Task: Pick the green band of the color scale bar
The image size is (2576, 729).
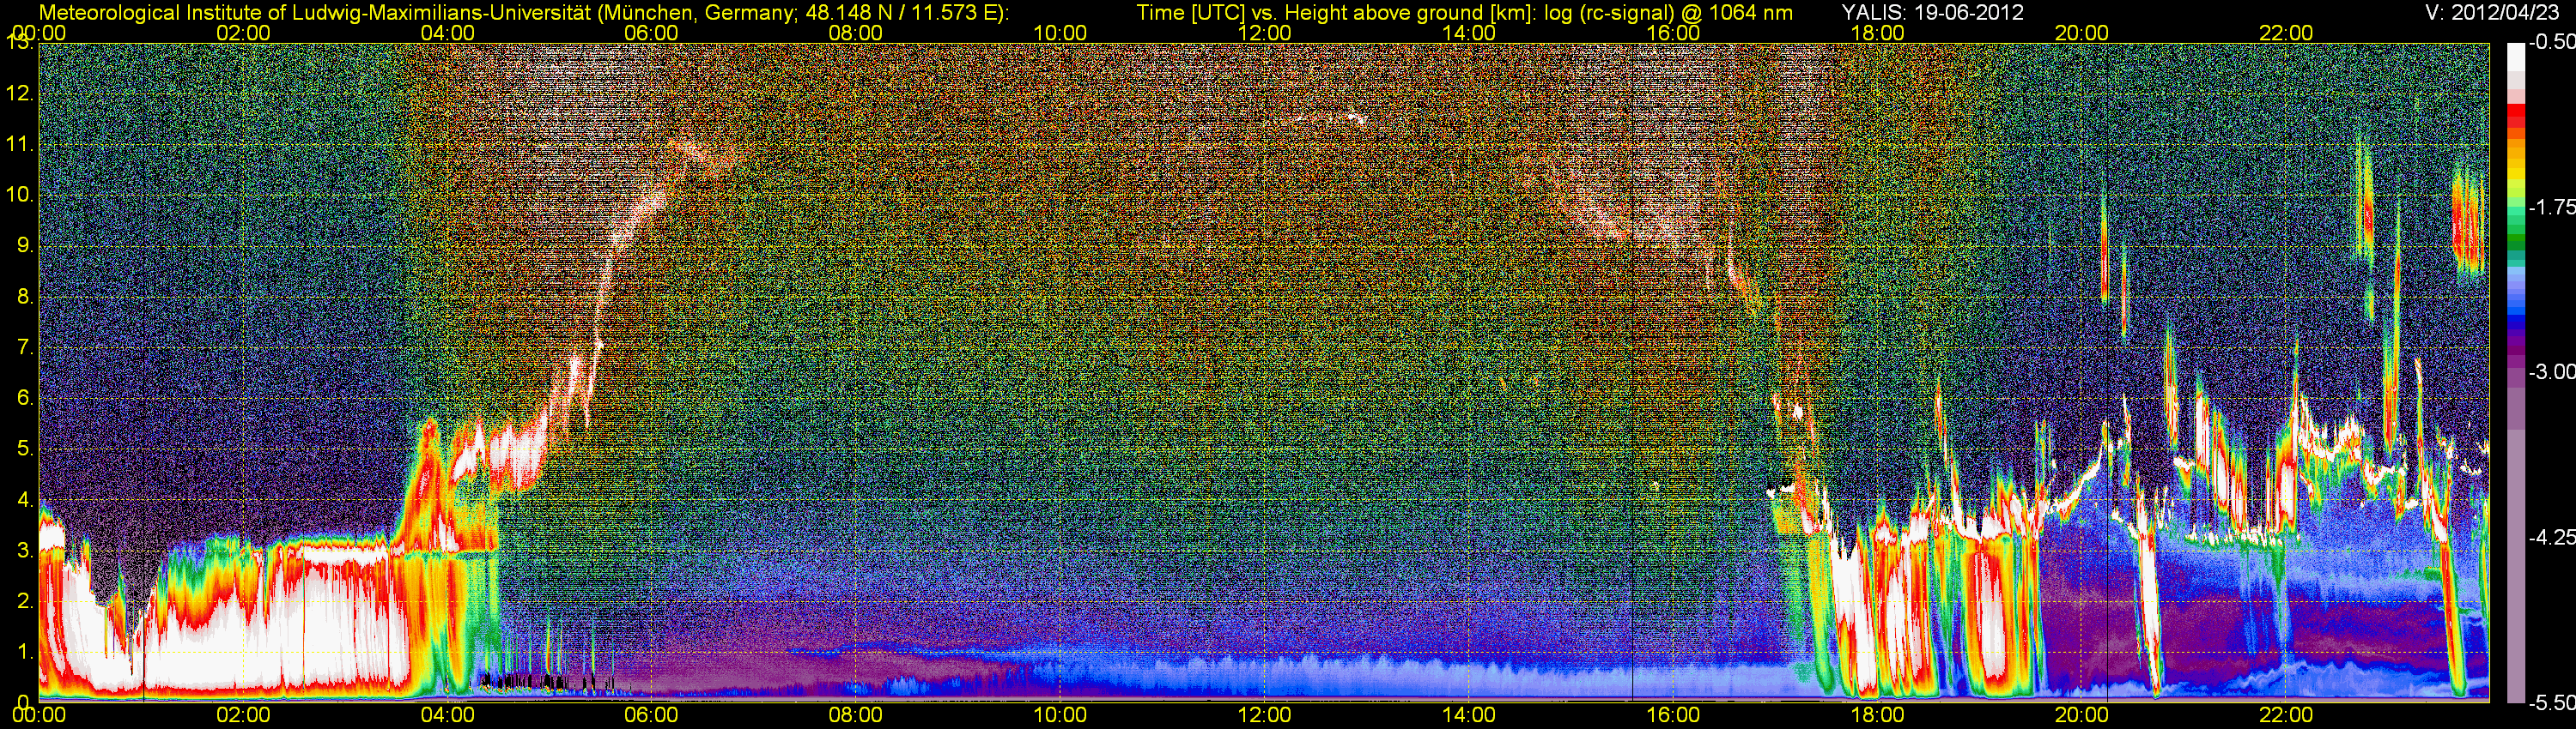Action: [2515, 235]
